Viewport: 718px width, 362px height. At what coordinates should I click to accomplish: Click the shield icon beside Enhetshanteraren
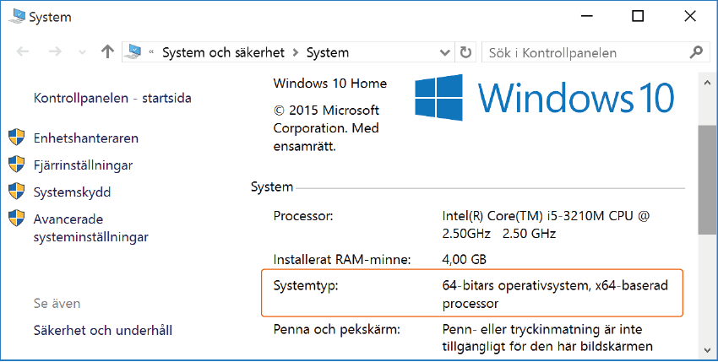[16, 138]
